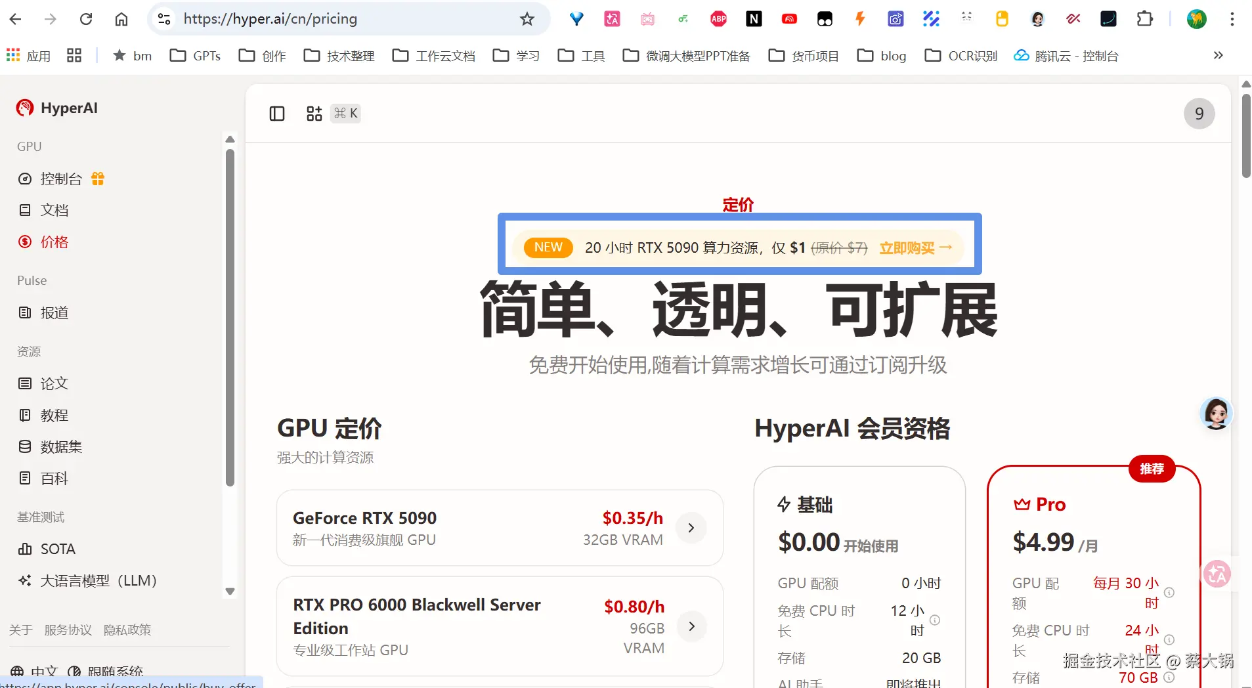Open the 工具 bookmark folder
Viewport: 1252px width, 688px height.
[x=581, y=56]
